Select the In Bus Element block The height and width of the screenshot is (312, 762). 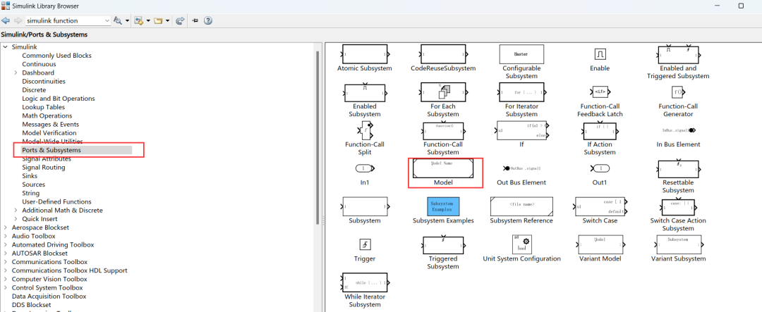click(678, 130)
